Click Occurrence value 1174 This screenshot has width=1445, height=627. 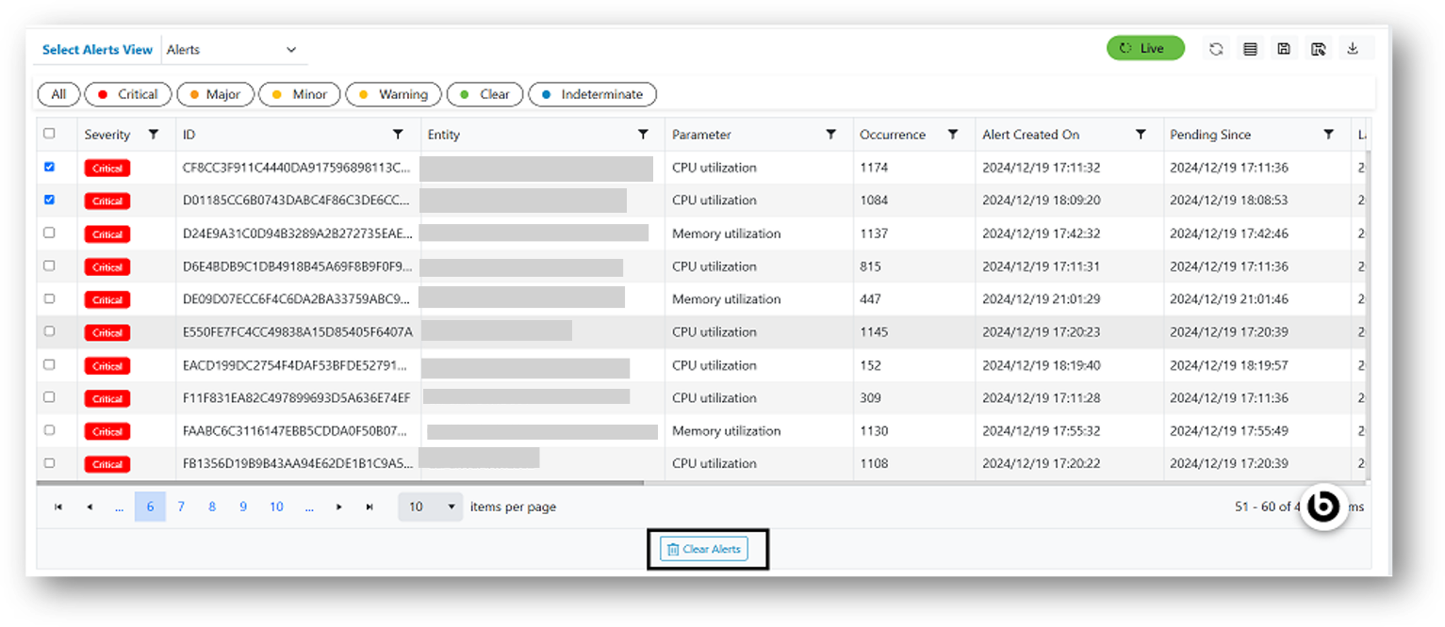click(x=874, y=168)
